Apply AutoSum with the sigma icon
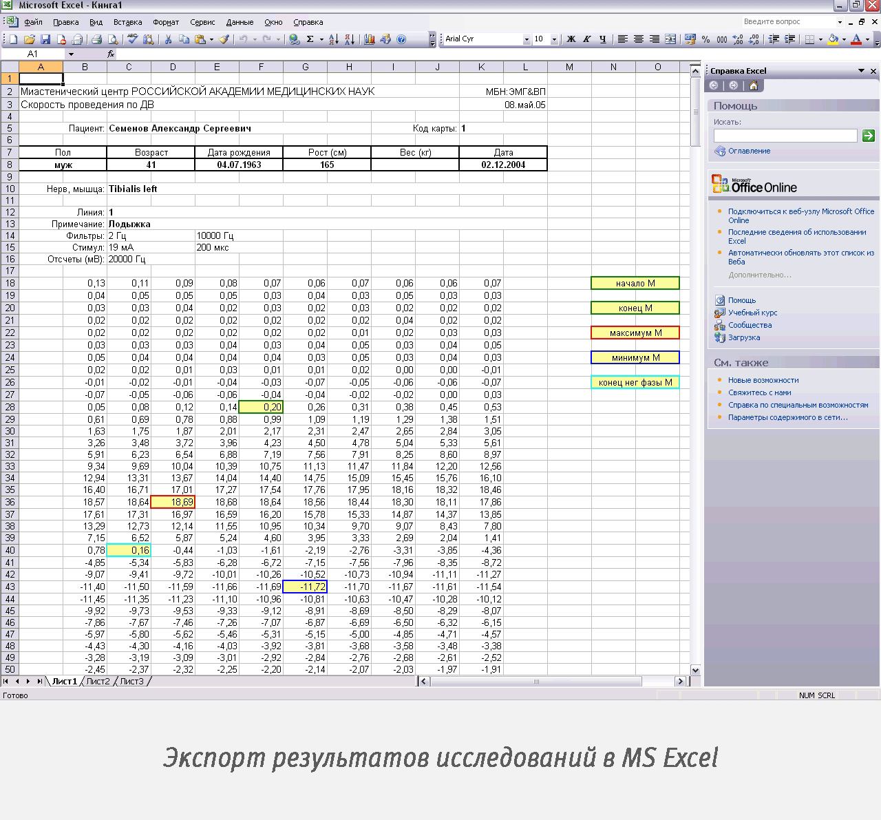 pyautogui.click(x=310, y=39)
